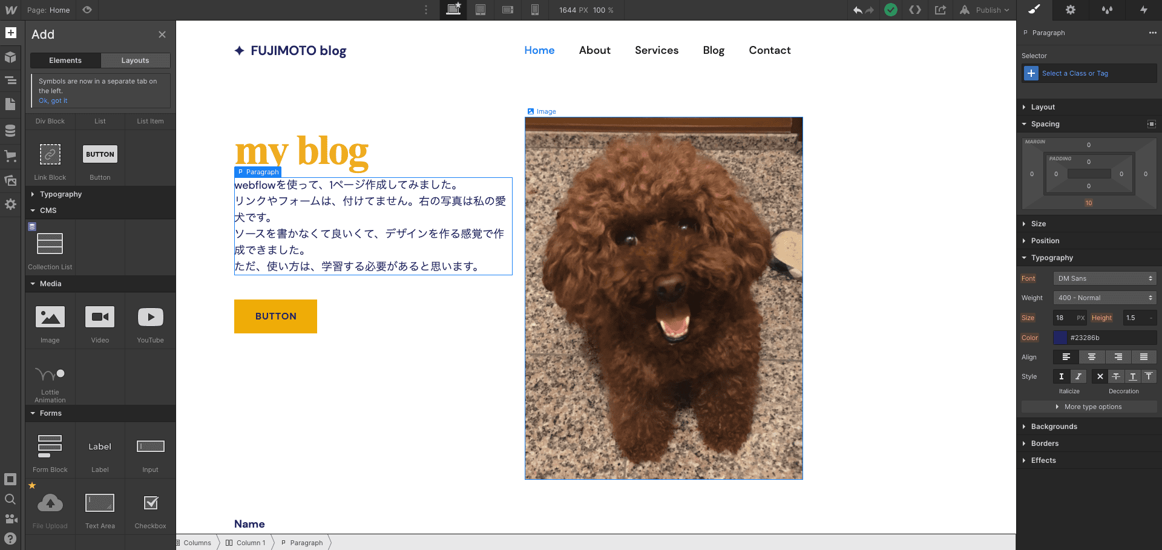Open the Ecommerce cart icon
This screenshot has height=550, width=1162.
pos(10,156)
